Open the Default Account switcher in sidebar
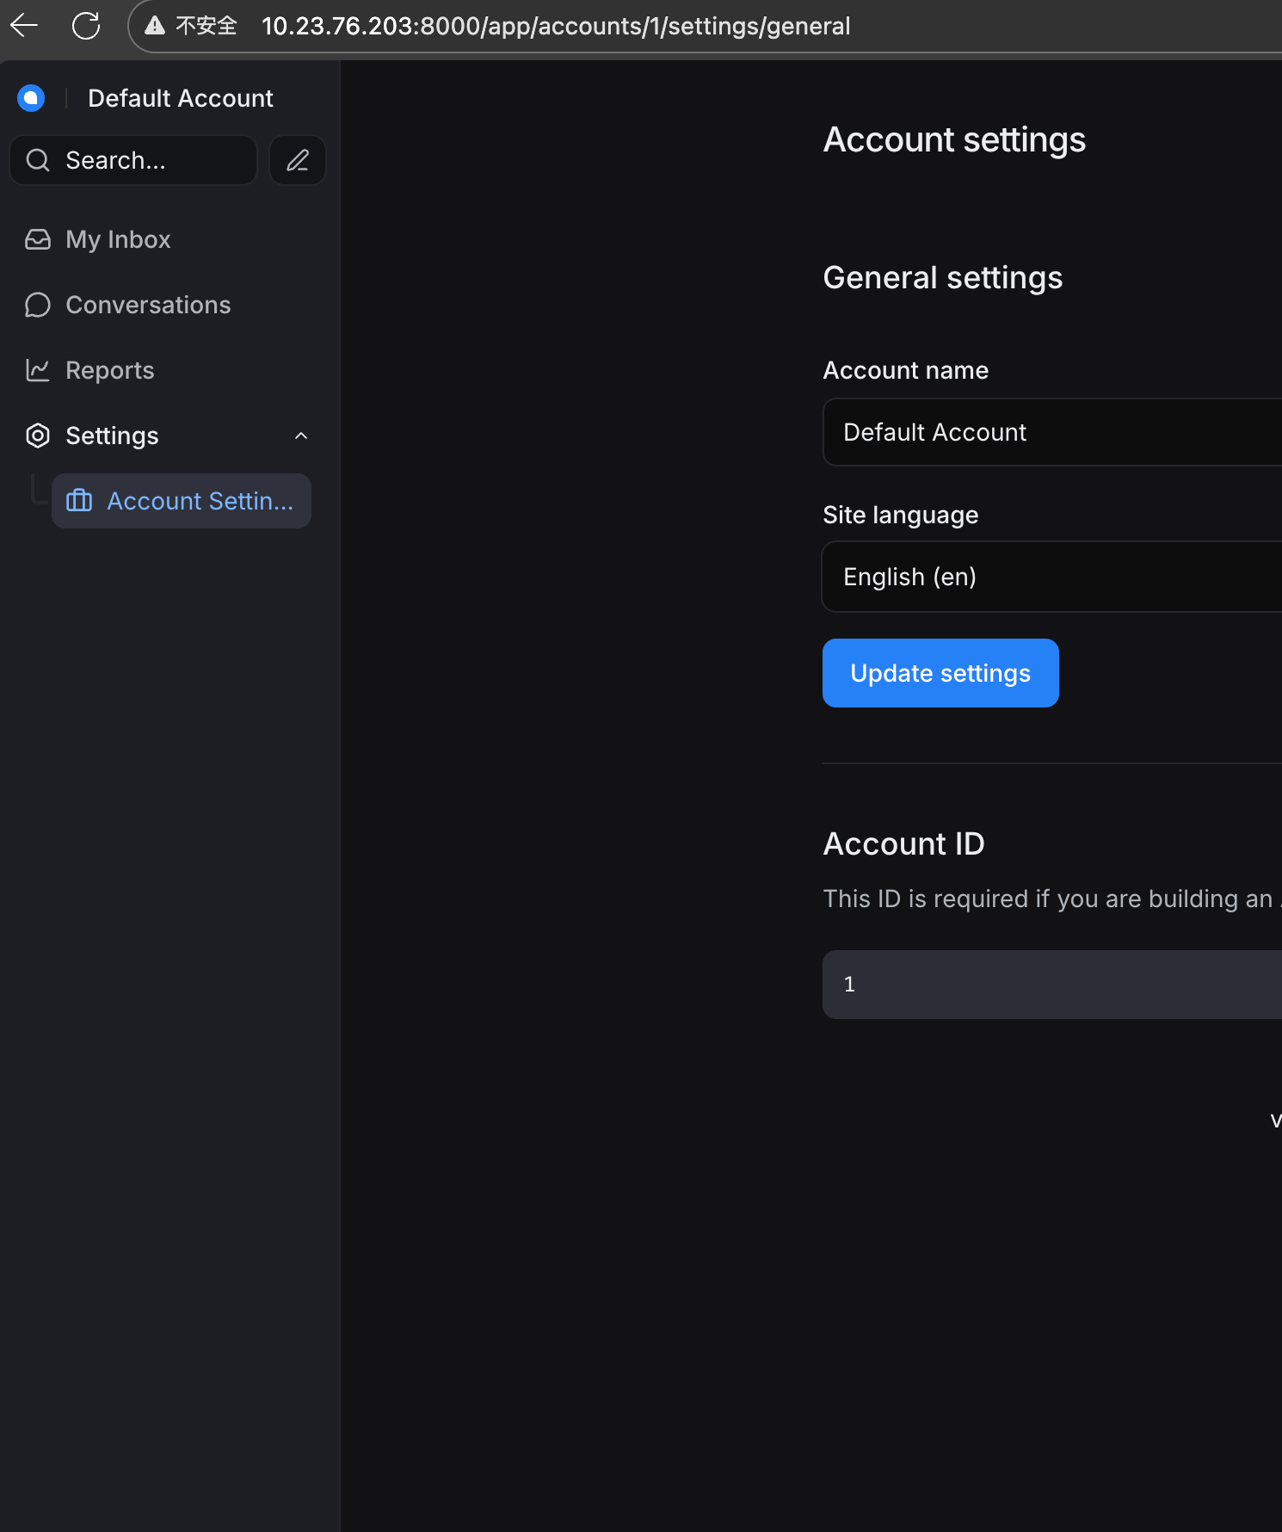The height and width of the screenshot is (1532, 1282). pyautogui.click(x=180, y=98)
